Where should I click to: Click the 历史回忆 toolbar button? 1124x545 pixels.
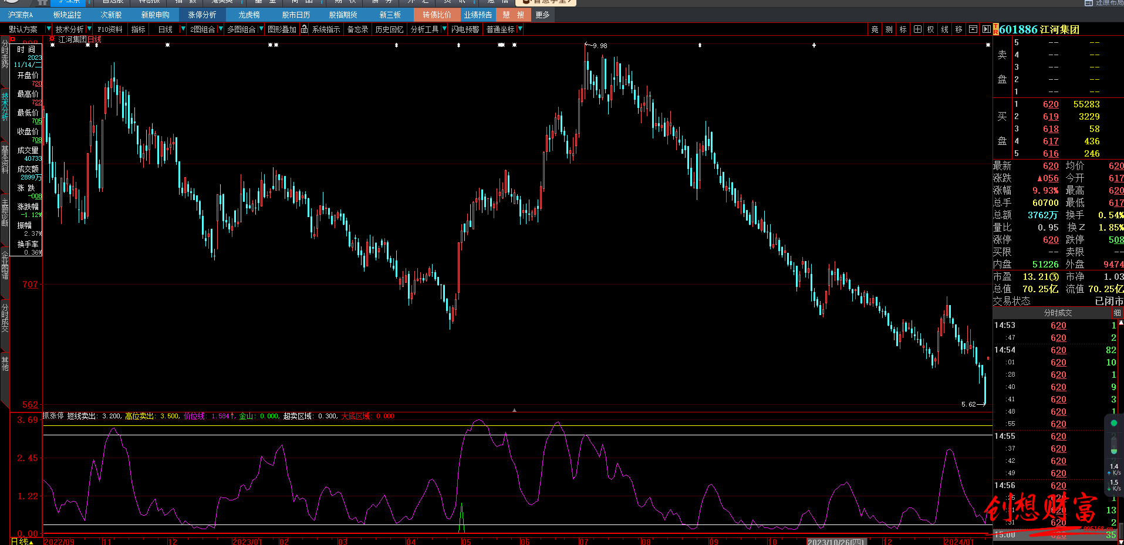pos(389,29)
